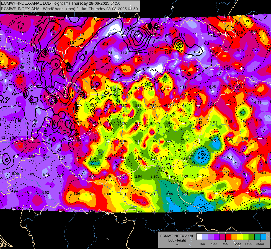Click the legend tick label 1200
Screen dimensions: 271x249
coord(237,244)
